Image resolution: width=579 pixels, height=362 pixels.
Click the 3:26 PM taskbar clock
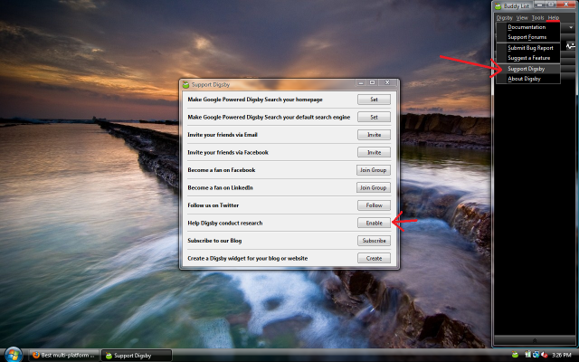tap(561, 355)
